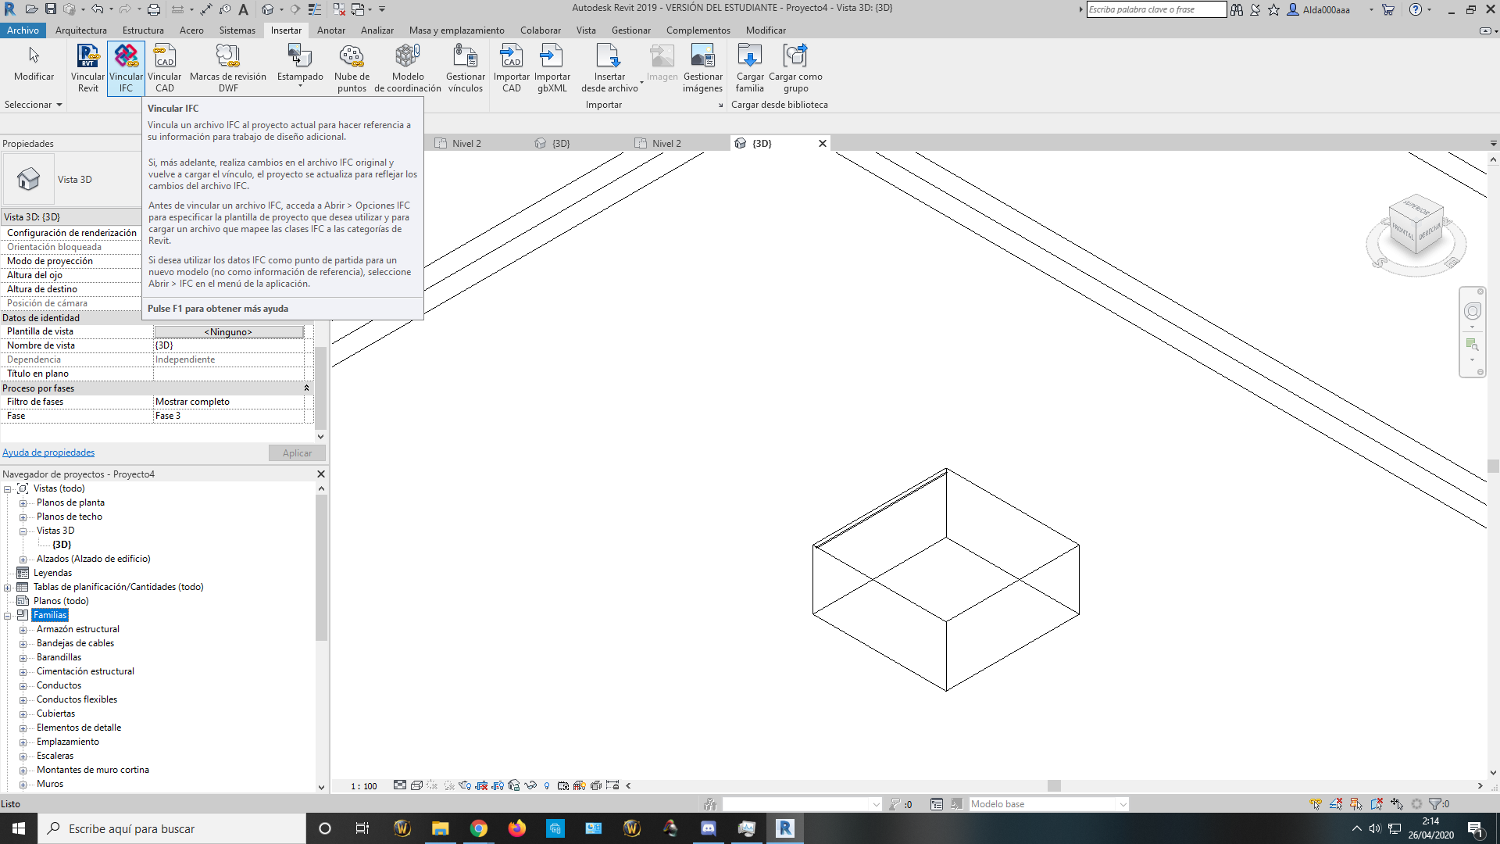Open the Vincular CAD tool
This screenshot has height=844, width=1500.
click(x=164, y=66)
